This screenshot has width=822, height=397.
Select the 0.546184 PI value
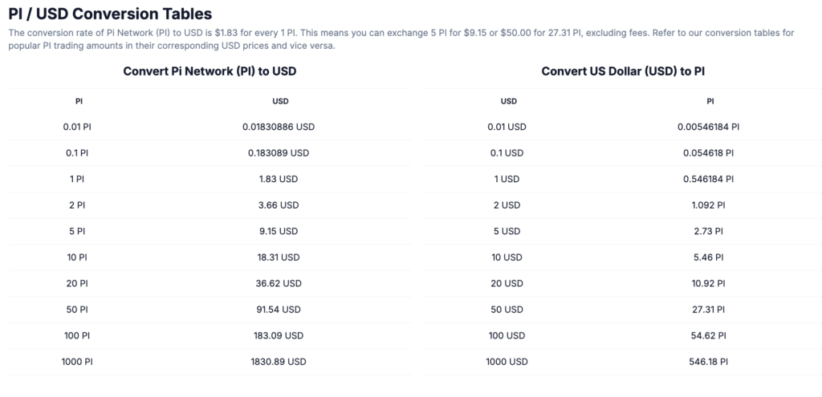[x=708, y=179]
